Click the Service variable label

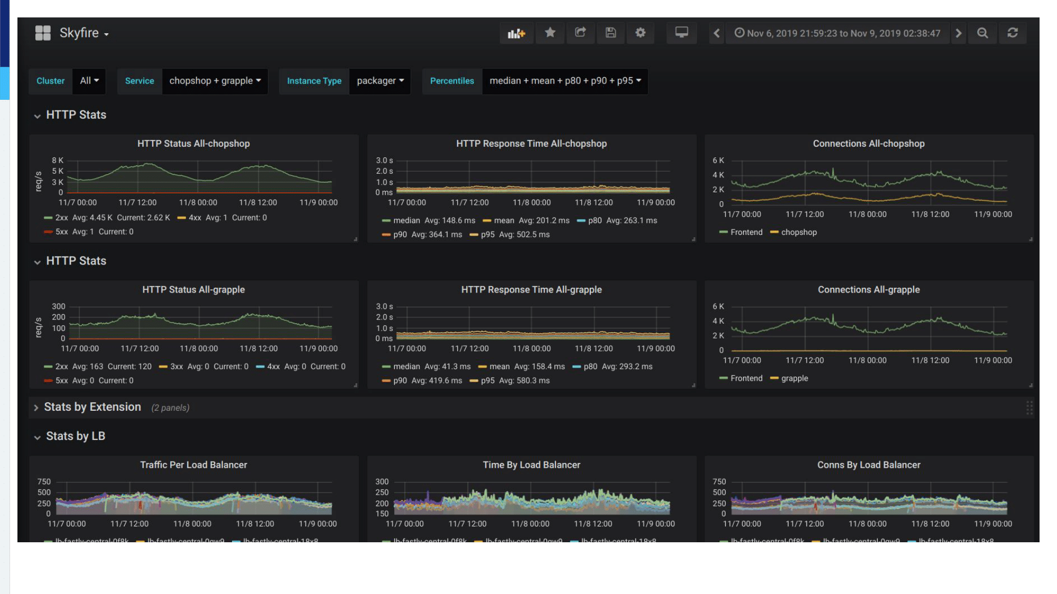click(140, 81)
